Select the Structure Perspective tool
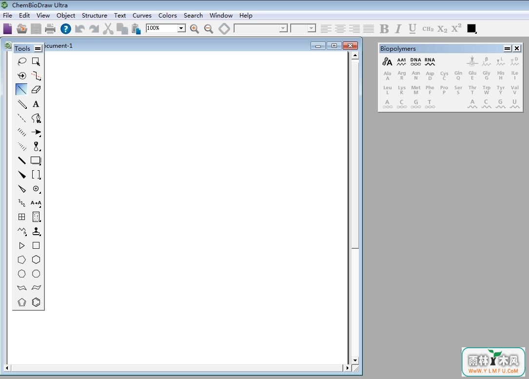This screenshot has width=529, height=379. [21, 75]
